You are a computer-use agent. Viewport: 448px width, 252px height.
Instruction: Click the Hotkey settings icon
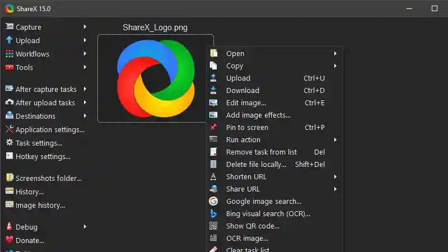click(9, 156)
